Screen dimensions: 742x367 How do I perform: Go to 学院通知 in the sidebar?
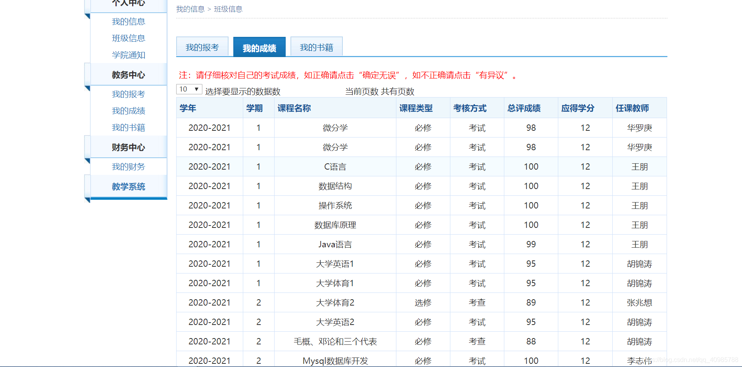click(x=129, y=55)
